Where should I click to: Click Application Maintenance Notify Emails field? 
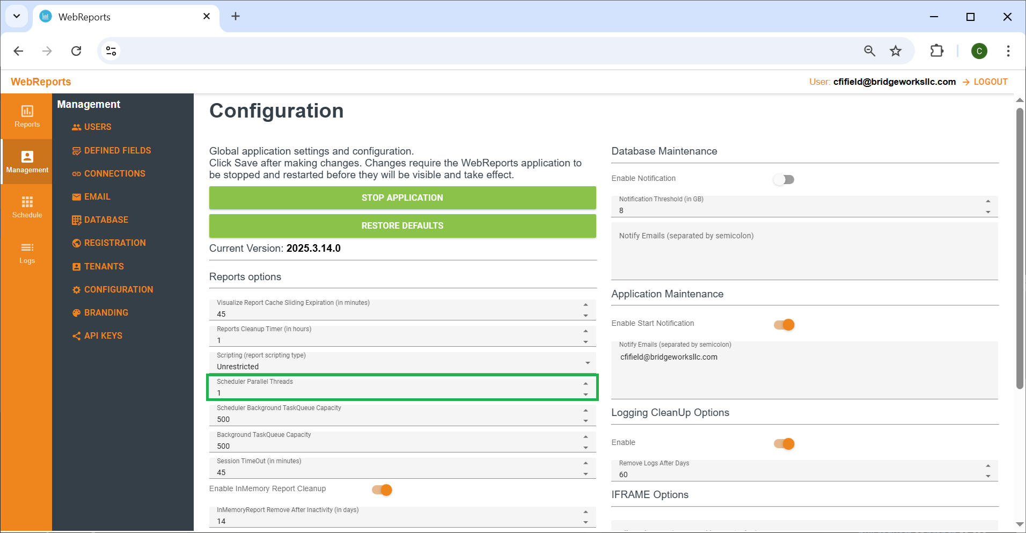(804, 370)
